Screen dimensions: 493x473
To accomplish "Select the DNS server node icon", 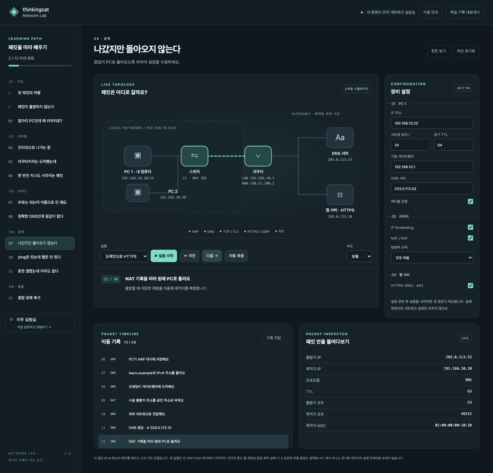I will (x=340, y=138).
